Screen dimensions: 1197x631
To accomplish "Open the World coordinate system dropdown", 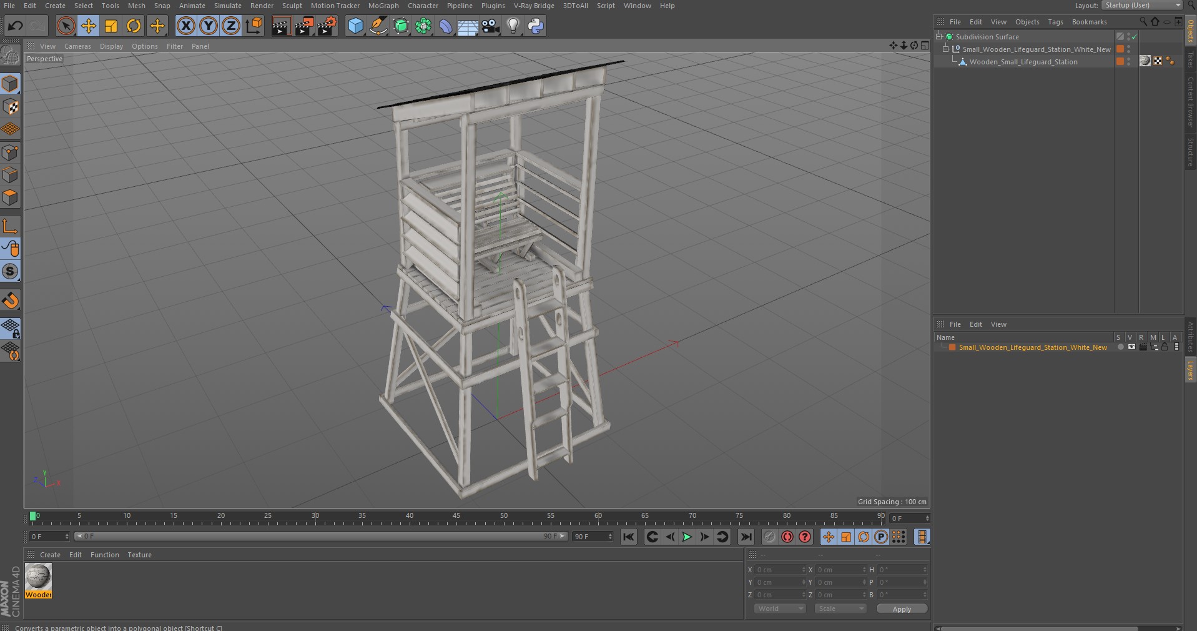I will (780, 609).
